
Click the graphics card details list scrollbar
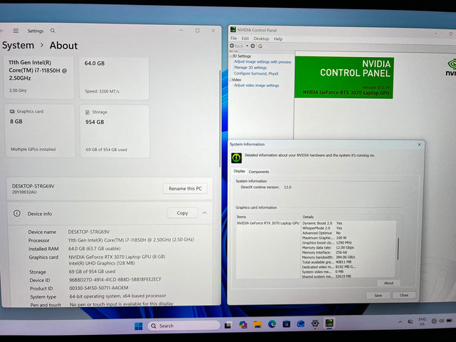coord(398,249)
